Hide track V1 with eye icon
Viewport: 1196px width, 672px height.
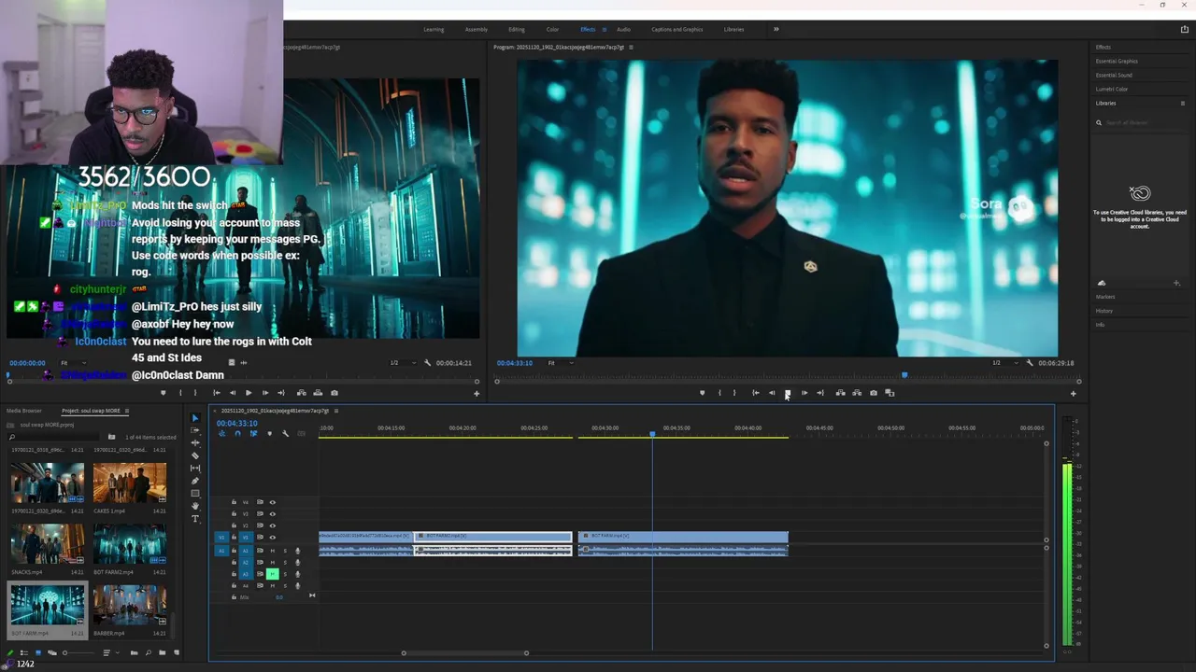[x=273, y=538]
